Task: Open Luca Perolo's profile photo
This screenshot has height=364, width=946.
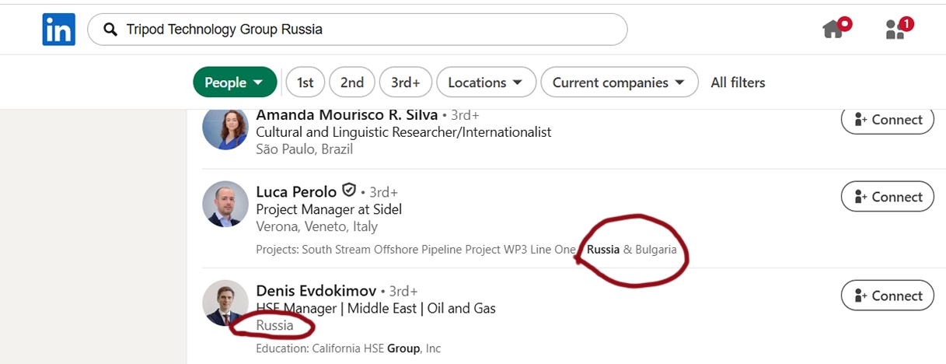Action: pos(225,204)
